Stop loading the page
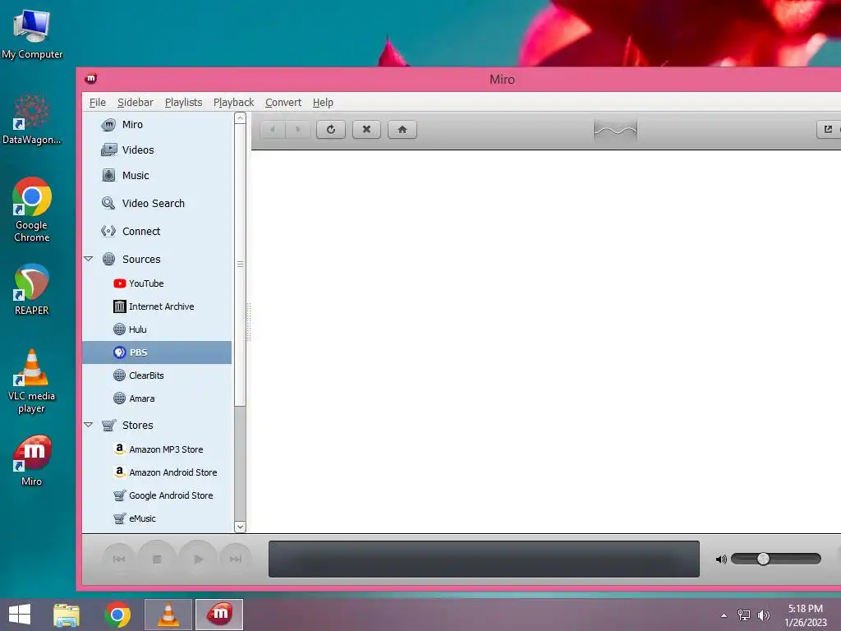Viewport: 841px width, 631px height. [x=366, y=129]
